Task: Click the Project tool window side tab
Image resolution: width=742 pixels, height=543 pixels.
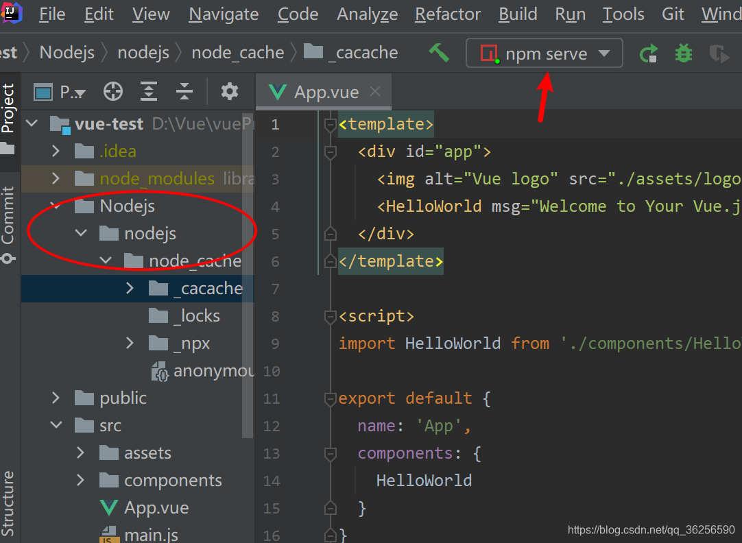Action: click(x=10, y=122)
